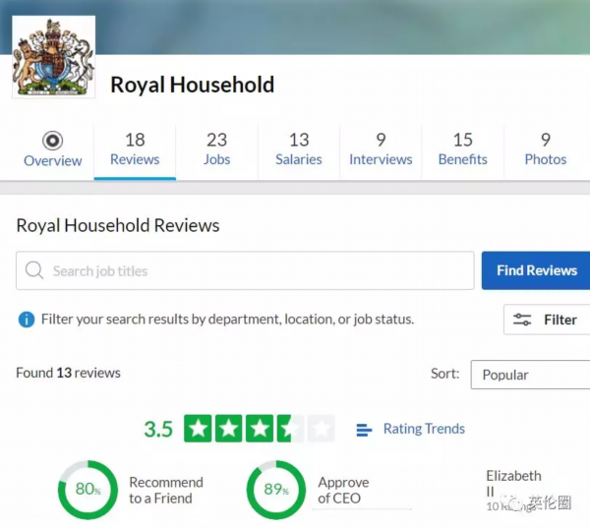Switch to the Reviews tab
This screenshot has height=529, width=590.
(135, 149)
